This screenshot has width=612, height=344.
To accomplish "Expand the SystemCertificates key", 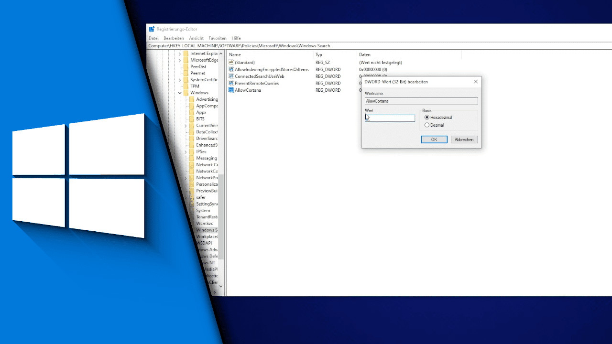I will [180, 80].
